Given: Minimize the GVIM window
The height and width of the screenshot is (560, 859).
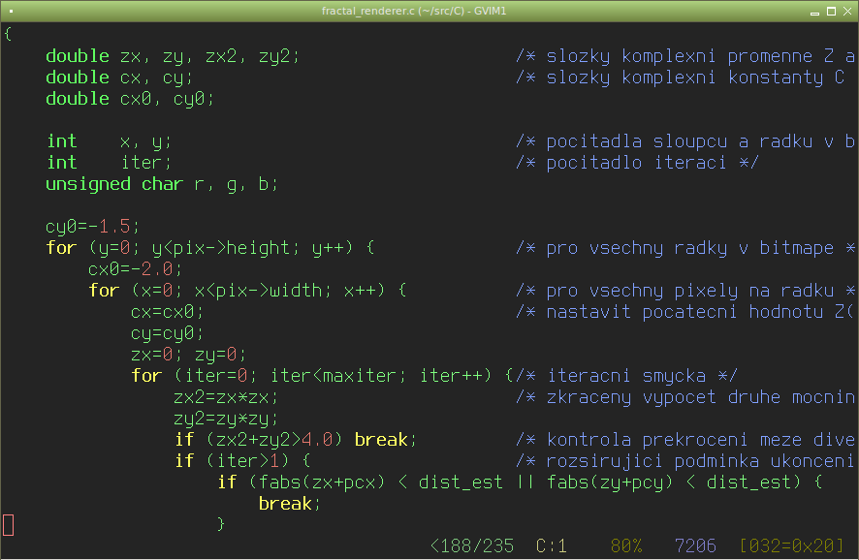Looking at the screenshot, I should 814,12.
